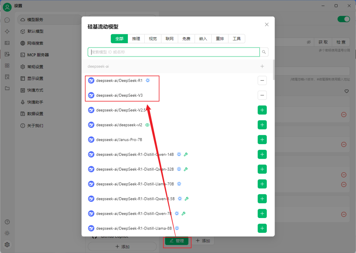Viewport: 356px width, 253px height.
Task: Select the 重排 tab
Action: (220, 39)
